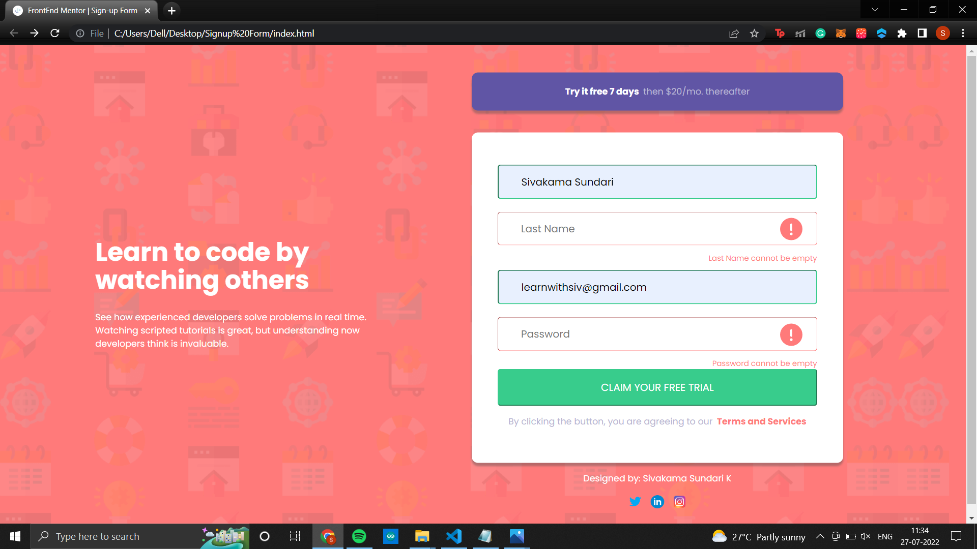Open the Instagram icon in the footer
Image resolution: width=977 pixels, height=549 pixels.
coord(679,502)
